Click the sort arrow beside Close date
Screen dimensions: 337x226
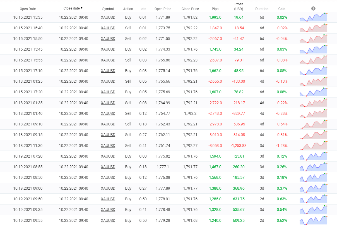pyautogui.click(x=82, y=8)
